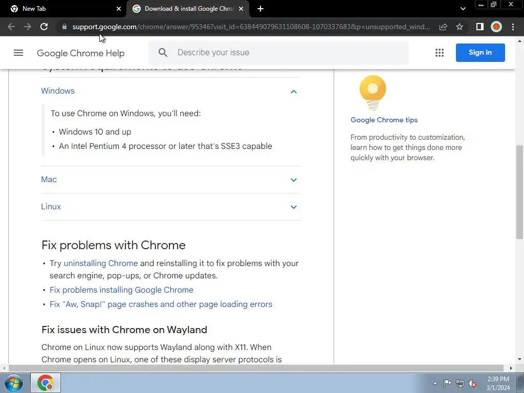Open the network status tray icon
This screenshot has height=393, width=524.
click(460, 384)
